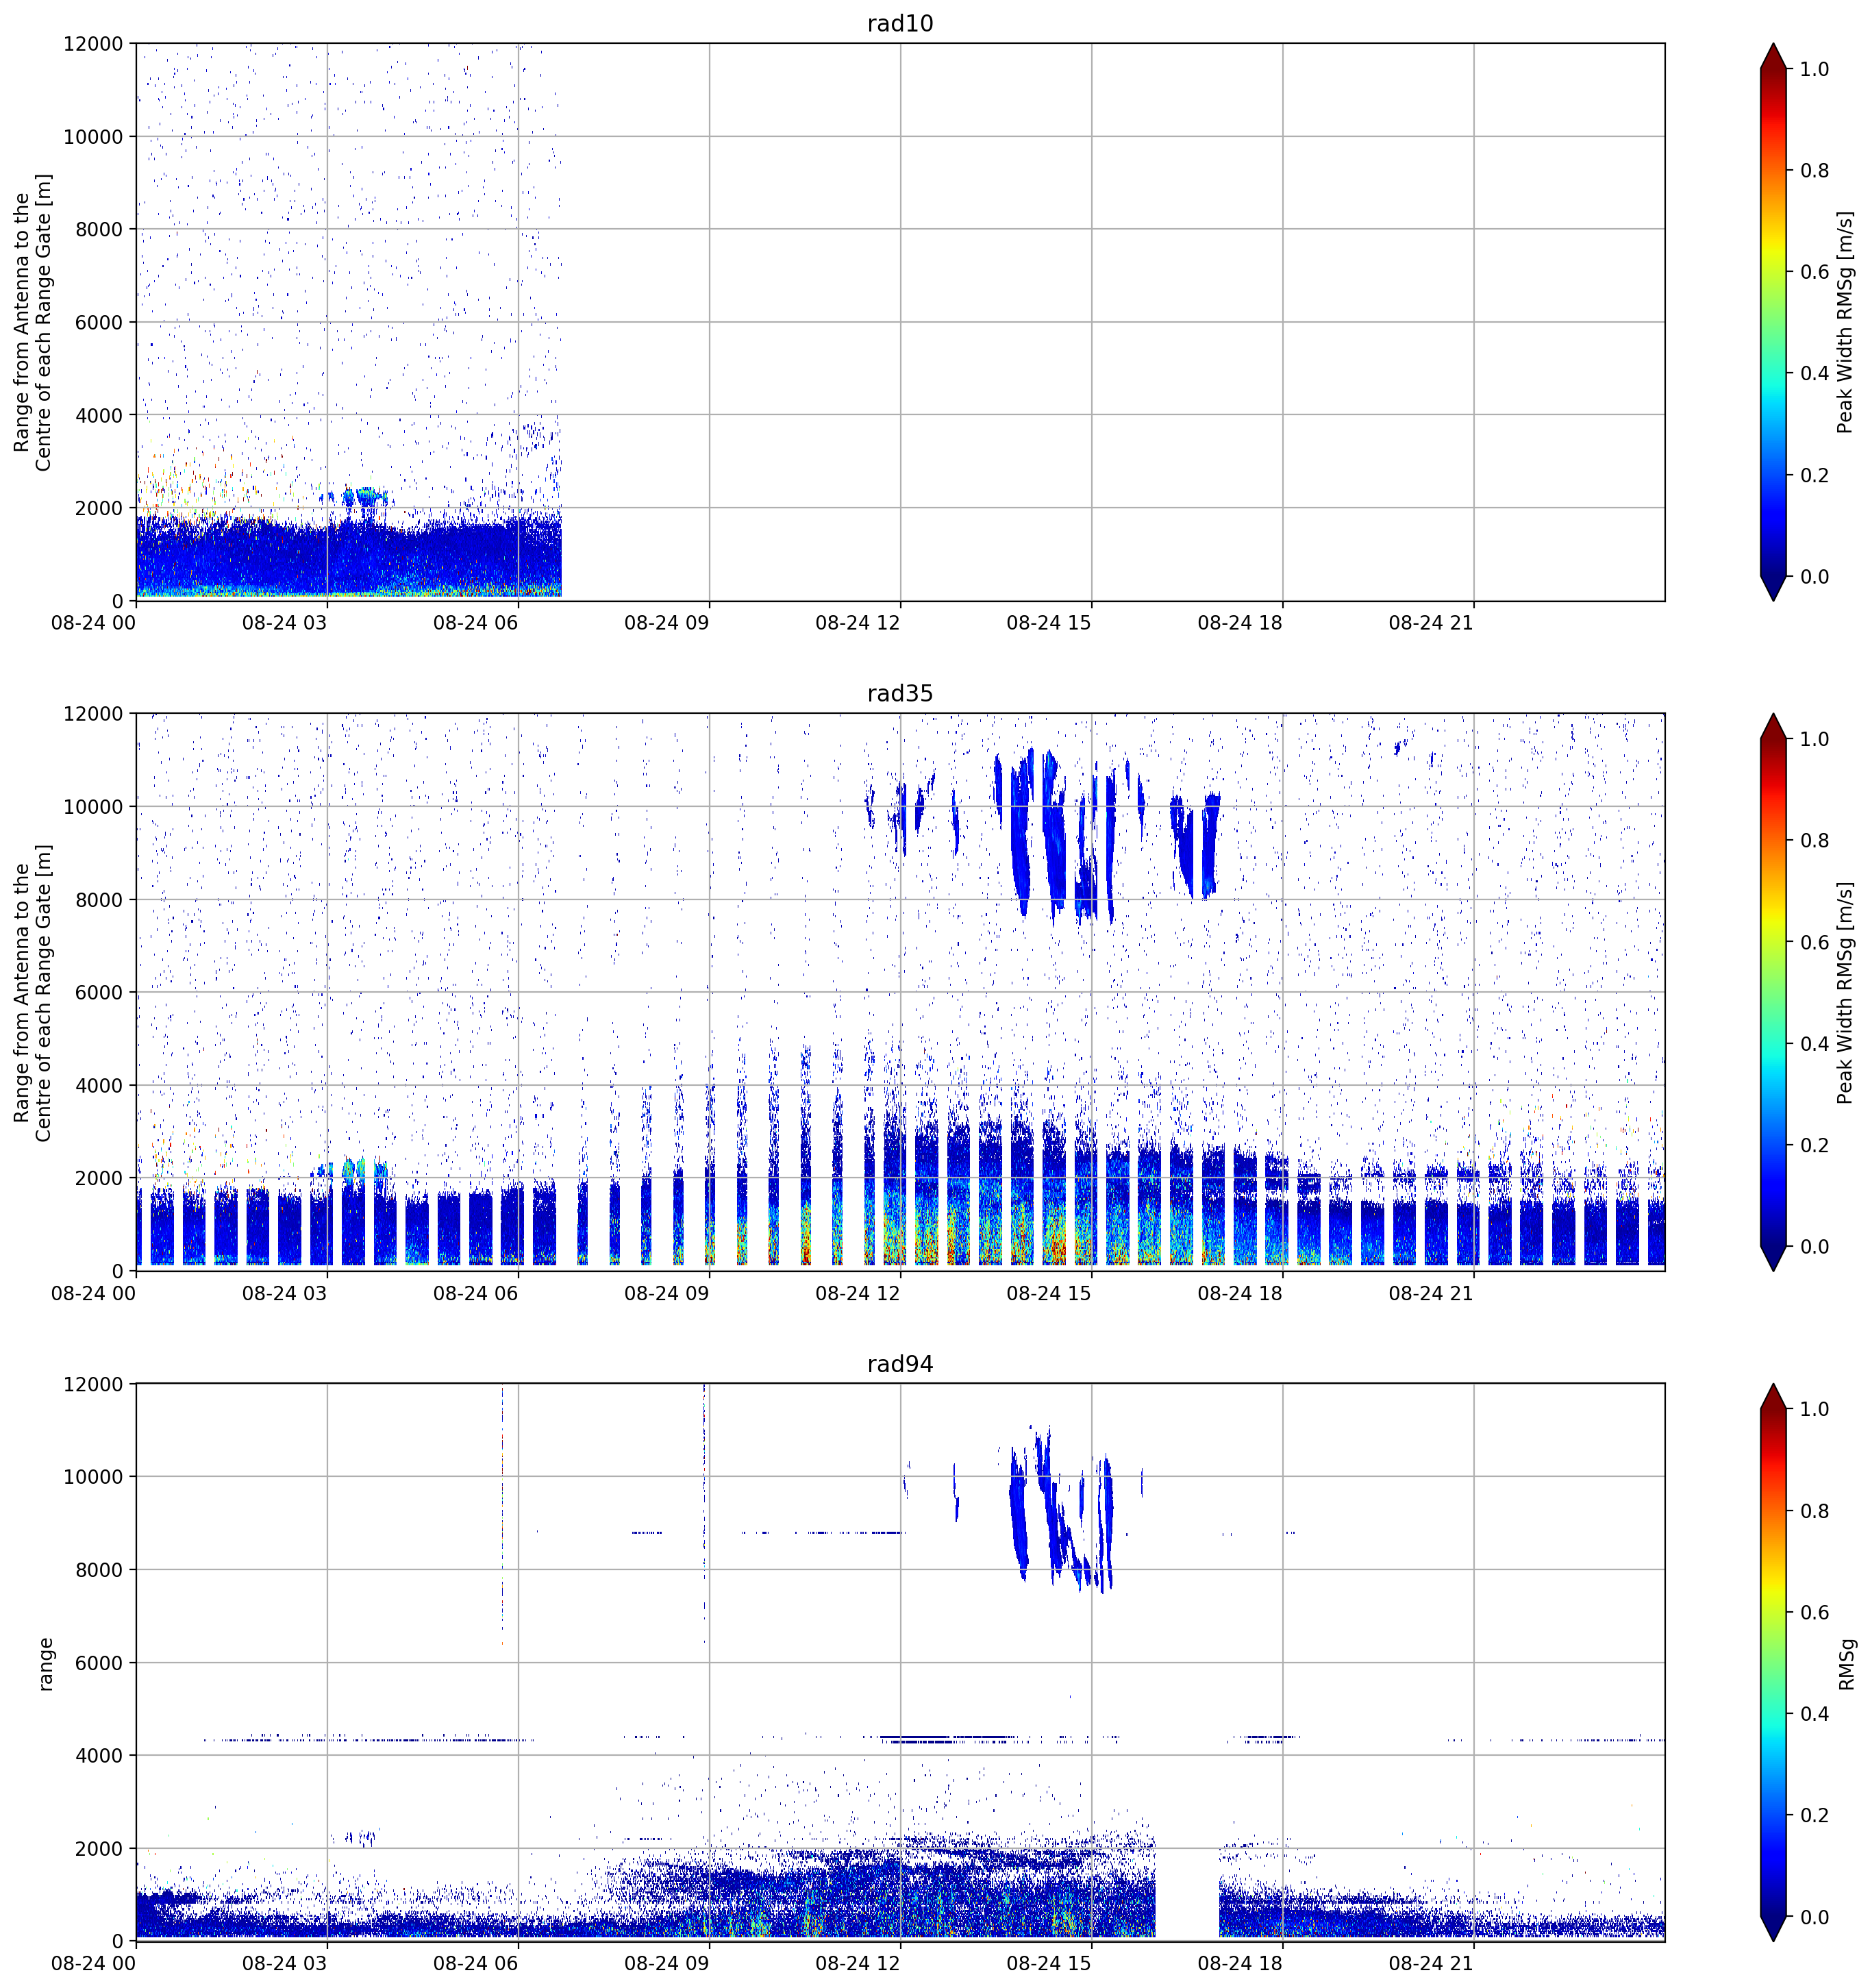
Task: Click the 0.2 label on rad94 colorbar
Action: (x=1815, y=1815)
